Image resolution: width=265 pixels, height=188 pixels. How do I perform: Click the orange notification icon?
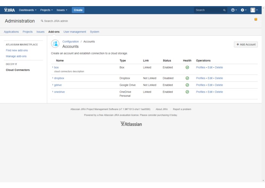tap(256, 19)
